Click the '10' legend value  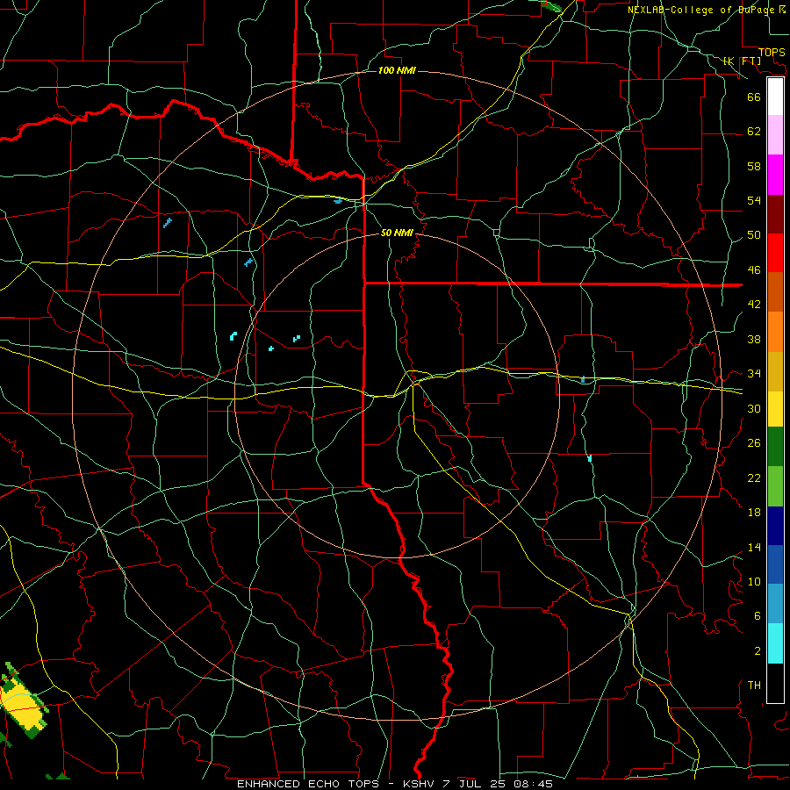[754, 581]
